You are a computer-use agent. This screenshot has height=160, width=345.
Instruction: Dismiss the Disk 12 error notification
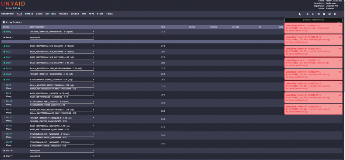[340, 83]
